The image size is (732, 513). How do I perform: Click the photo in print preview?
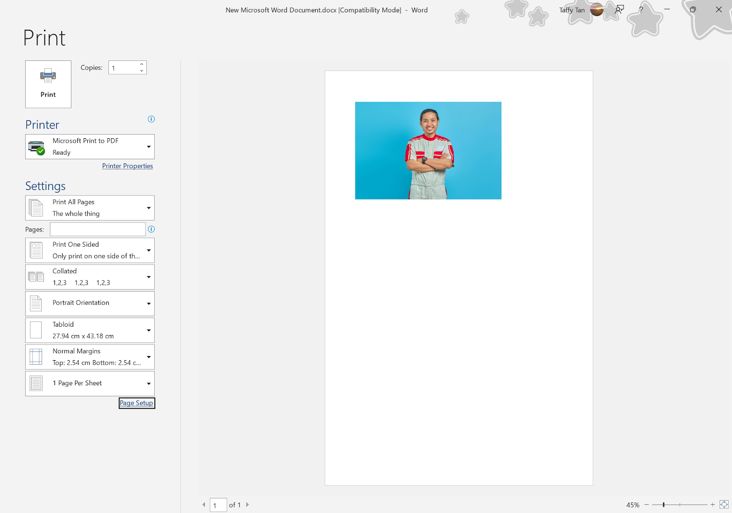coord(428,151)
